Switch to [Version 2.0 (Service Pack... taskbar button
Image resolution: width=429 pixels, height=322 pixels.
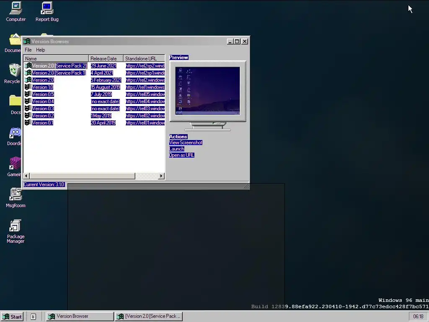tap(149, 316)
